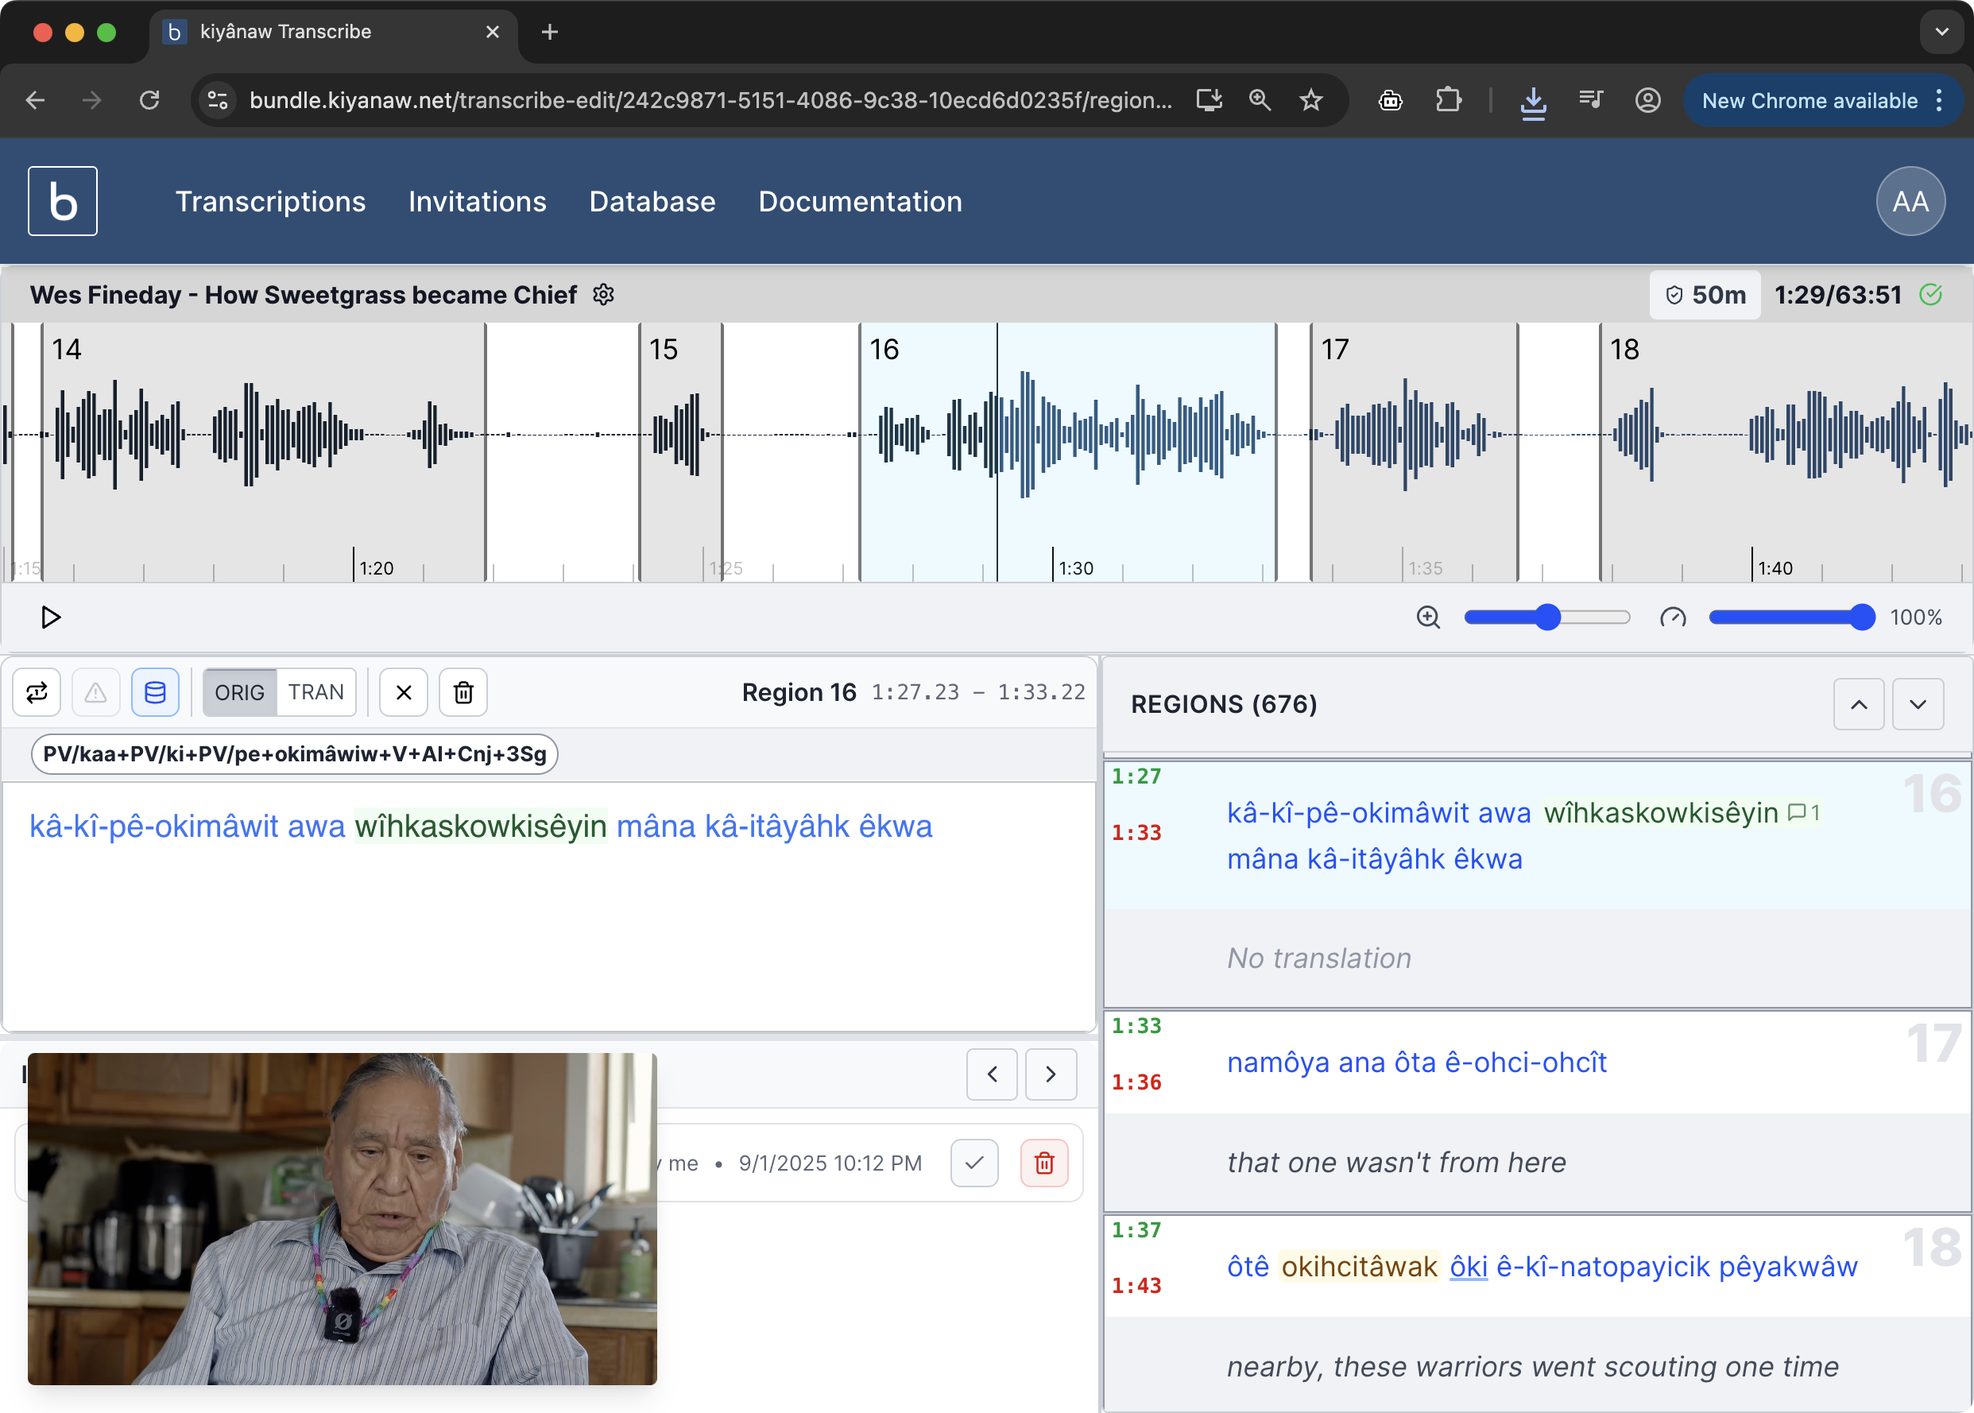Switch to TRAN mode for the region text
Image resolution: width=1974 pixels, height=1413 pixels.
click(x=316, y=691)
